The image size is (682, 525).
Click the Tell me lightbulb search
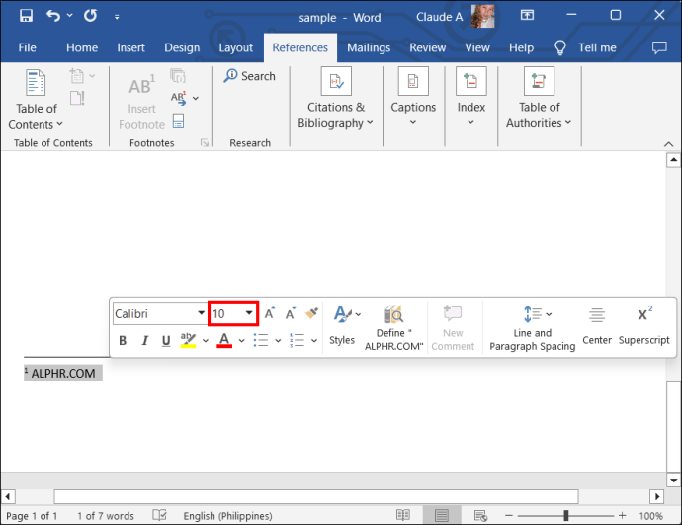[x=585, y=47]
